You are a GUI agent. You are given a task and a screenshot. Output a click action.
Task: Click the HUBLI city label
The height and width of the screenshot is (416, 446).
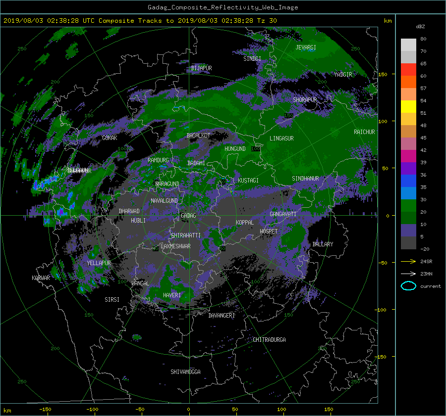[138, 221]
